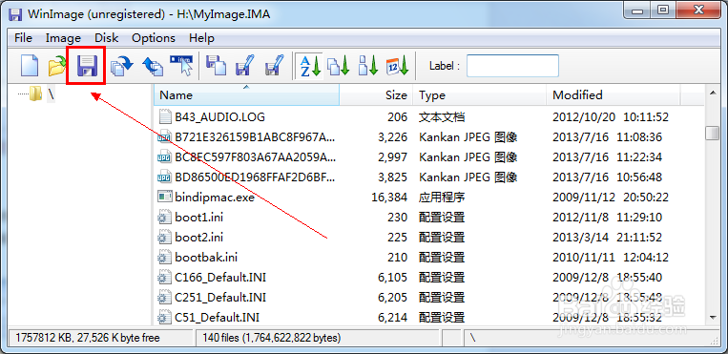The width and height of the screenshot is (728, 354).
Task: Maximize the WinImage window
Action: click(x=664, y=10)
